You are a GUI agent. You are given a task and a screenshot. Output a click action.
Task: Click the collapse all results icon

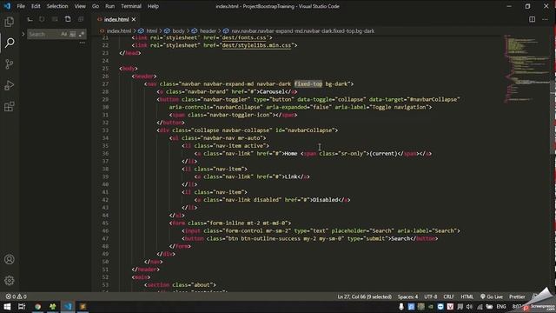click(x=81, y=19)
